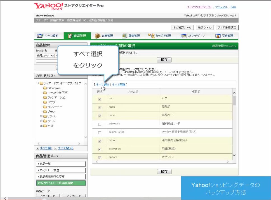The image size is (271, 200).
Task: Click the column table scroll-right arrow
Action: coord(228,162)
